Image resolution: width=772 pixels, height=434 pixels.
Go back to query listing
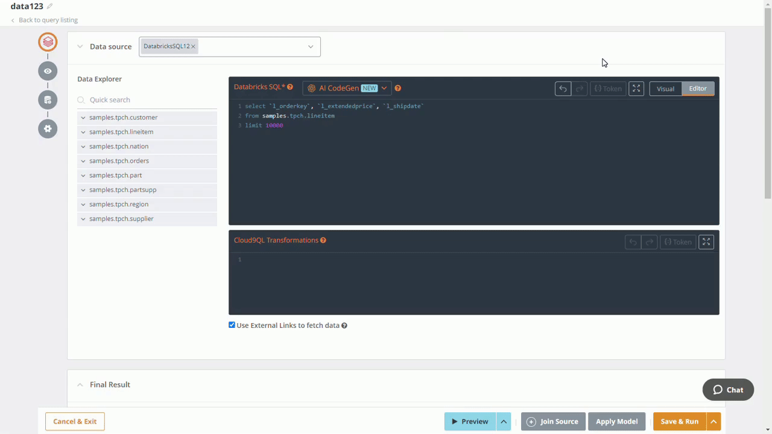(48, 20)
